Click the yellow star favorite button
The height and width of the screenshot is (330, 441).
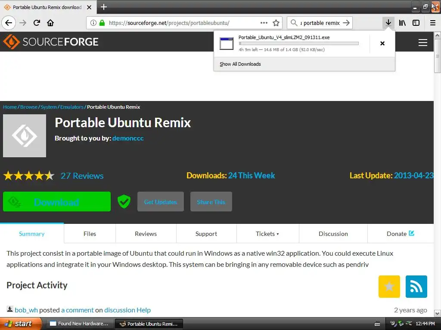389,287
